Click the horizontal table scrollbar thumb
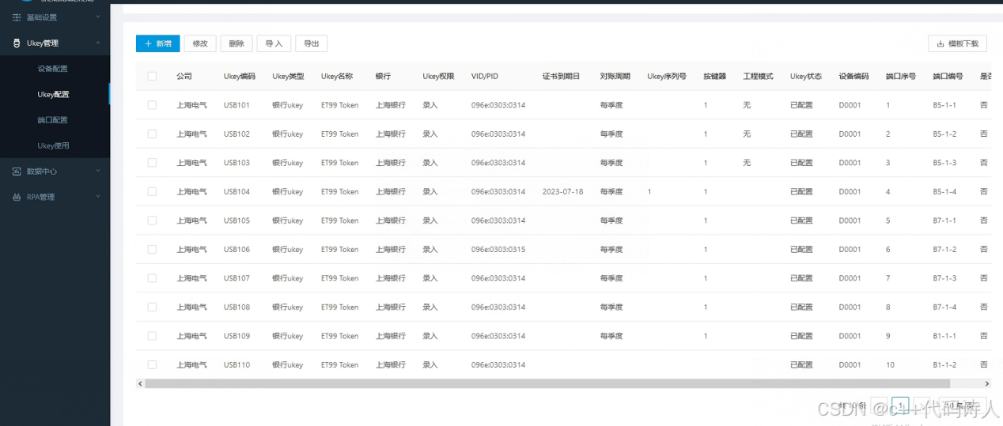 546,383
